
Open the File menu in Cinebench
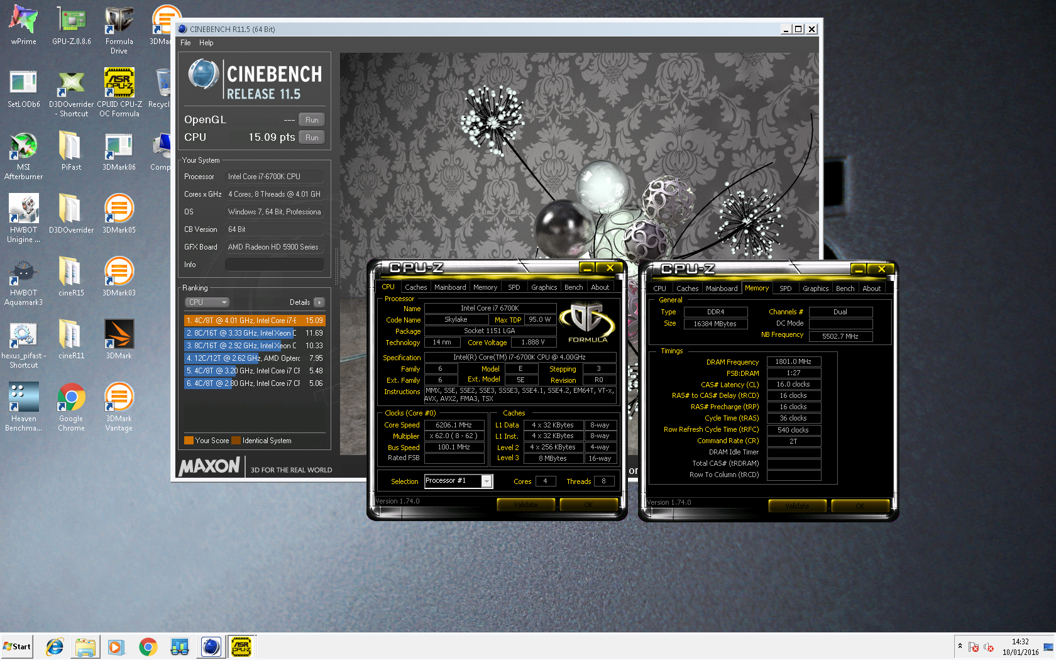(185, 43)
